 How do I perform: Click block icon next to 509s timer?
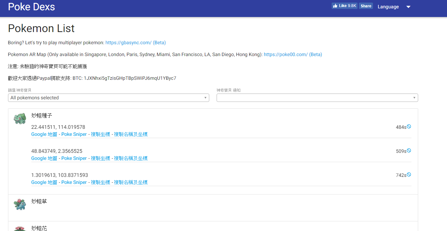tap(409, 151)
